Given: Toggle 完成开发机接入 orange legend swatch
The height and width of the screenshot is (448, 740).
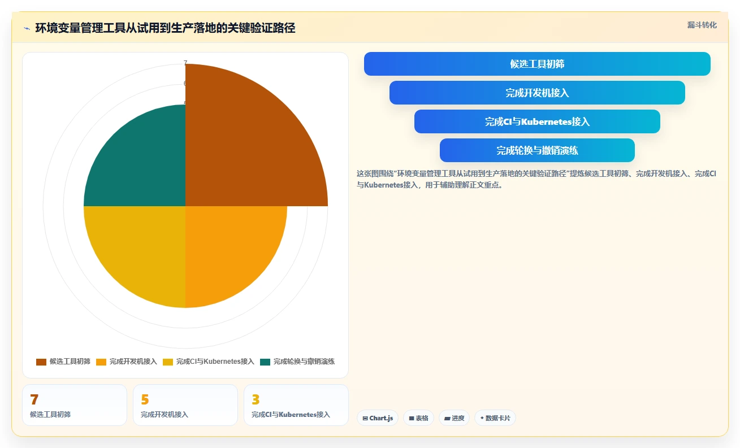Looking at the screenshot, I should pyautogui.click(x=101, y=362).
